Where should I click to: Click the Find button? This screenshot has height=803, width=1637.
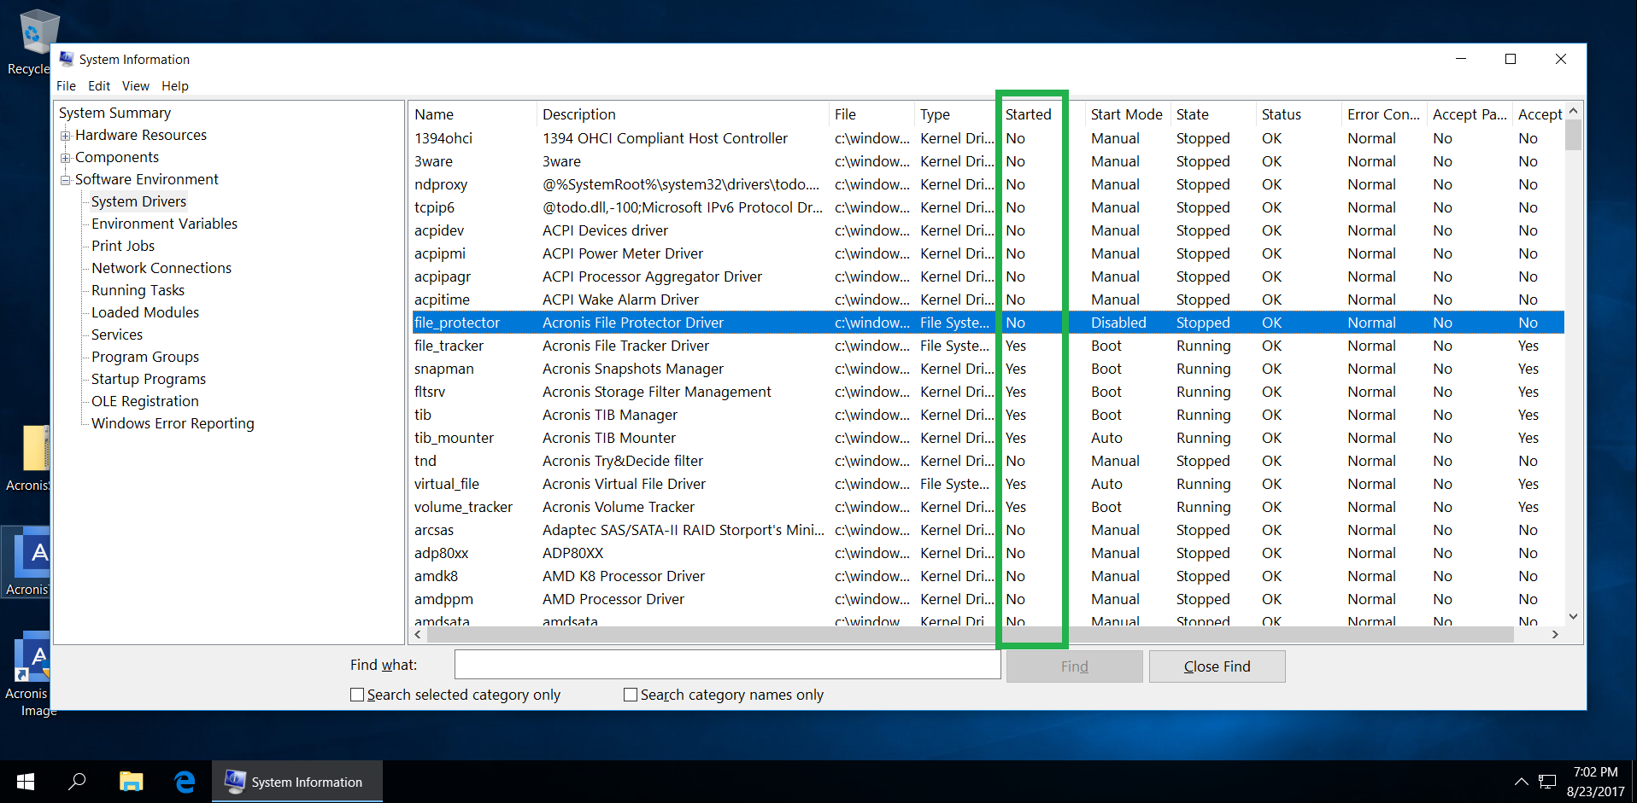coord(1074,666)
